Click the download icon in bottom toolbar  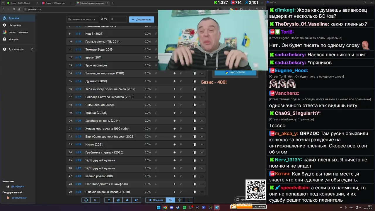pos(109,200)
